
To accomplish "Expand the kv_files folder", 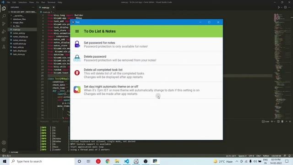I will (x=16, y=26).
